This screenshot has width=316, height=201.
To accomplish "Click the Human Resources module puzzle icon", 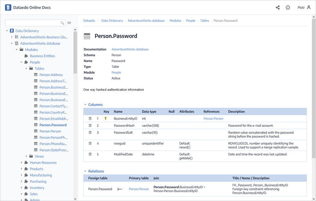I will [26, 162].
